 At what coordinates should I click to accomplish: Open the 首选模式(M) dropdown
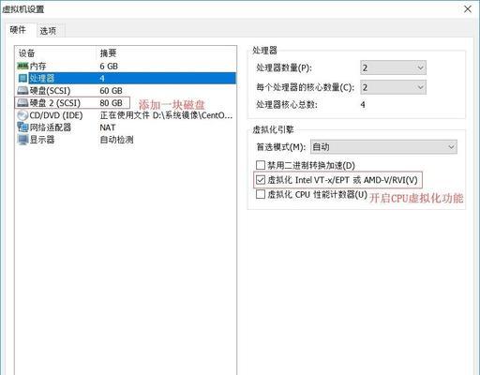point(383,147)
